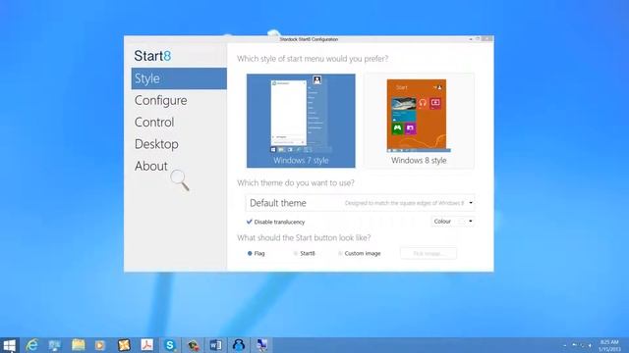
Task: Click the last pinned taskbar icon
Action: click(261, 345)
